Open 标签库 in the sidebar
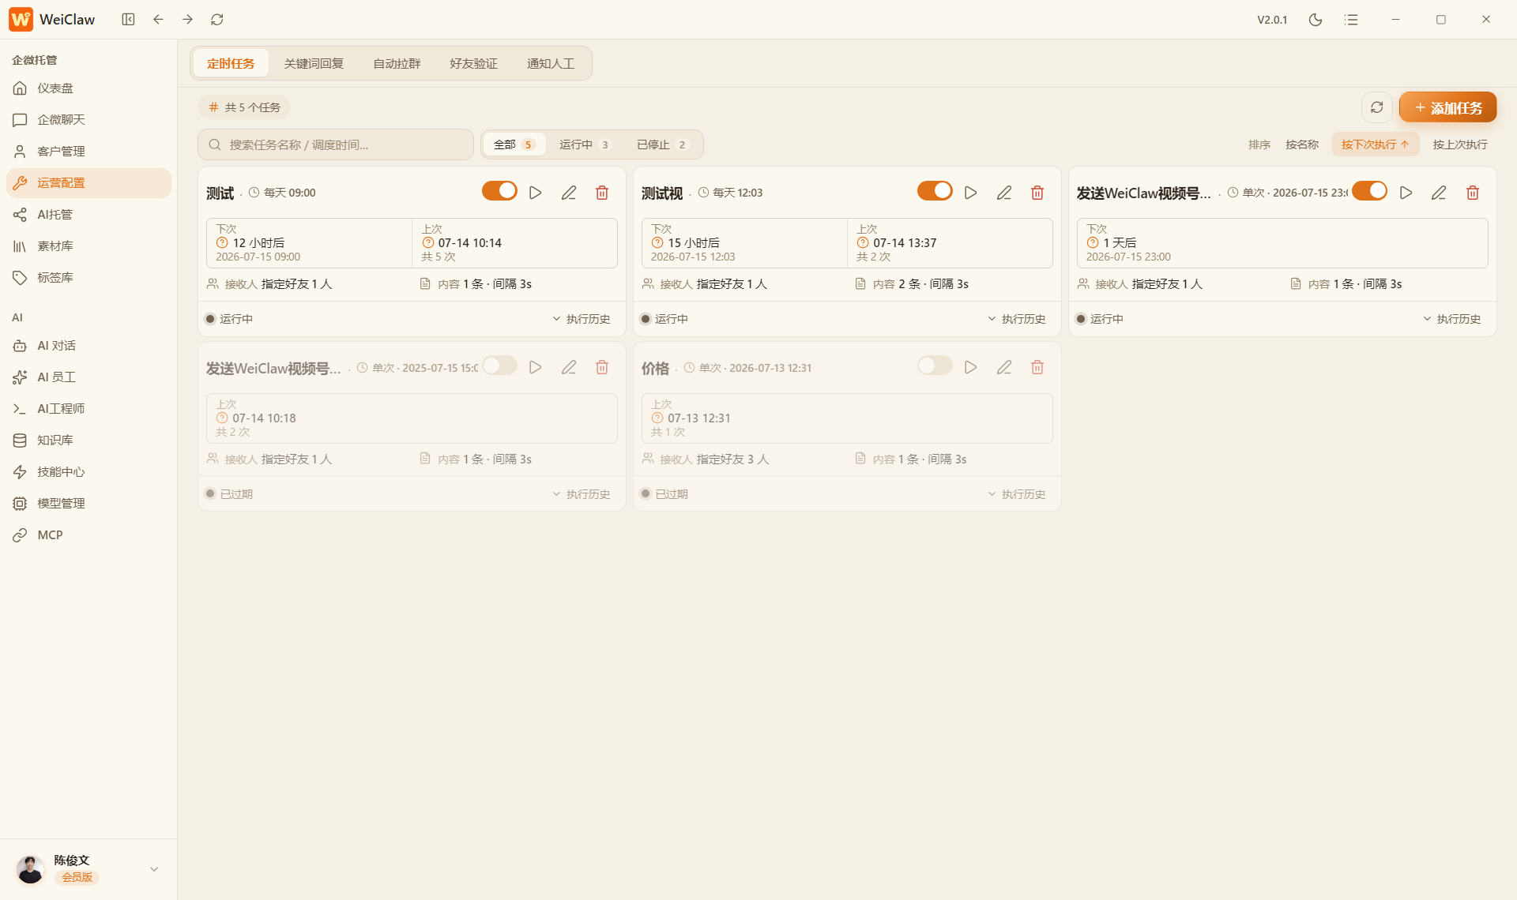This screenshot has height=900, width=1517. click(x=88, y=278)
